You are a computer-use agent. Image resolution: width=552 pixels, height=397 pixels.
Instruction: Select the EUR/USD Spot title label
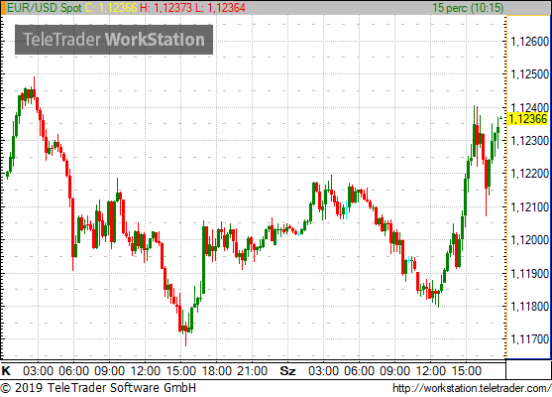[x=45, y=8]
